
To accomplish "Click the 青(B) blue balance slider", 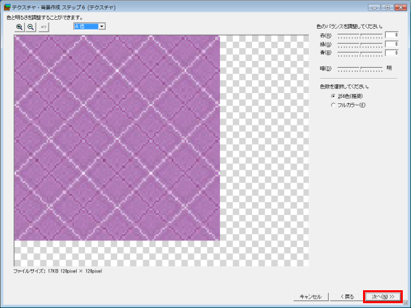I will (360, 52).
